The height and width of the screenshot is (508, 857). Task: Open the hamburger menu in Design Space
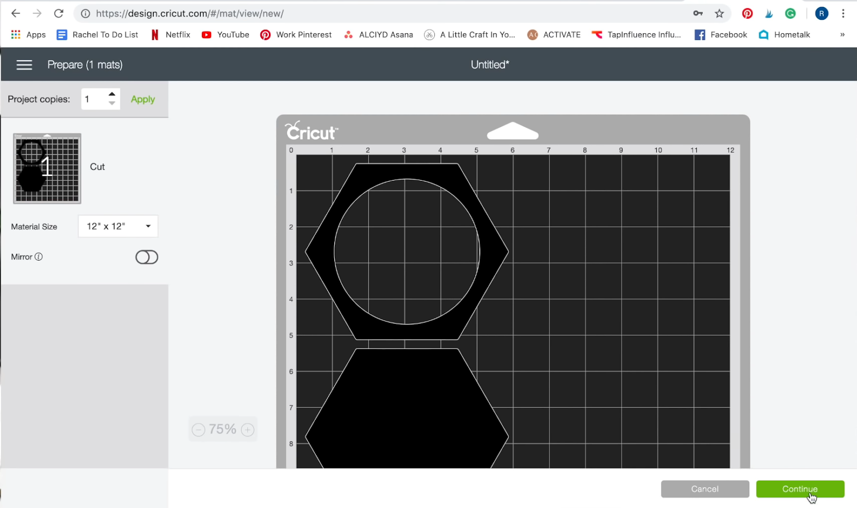(x=24, y=65)
